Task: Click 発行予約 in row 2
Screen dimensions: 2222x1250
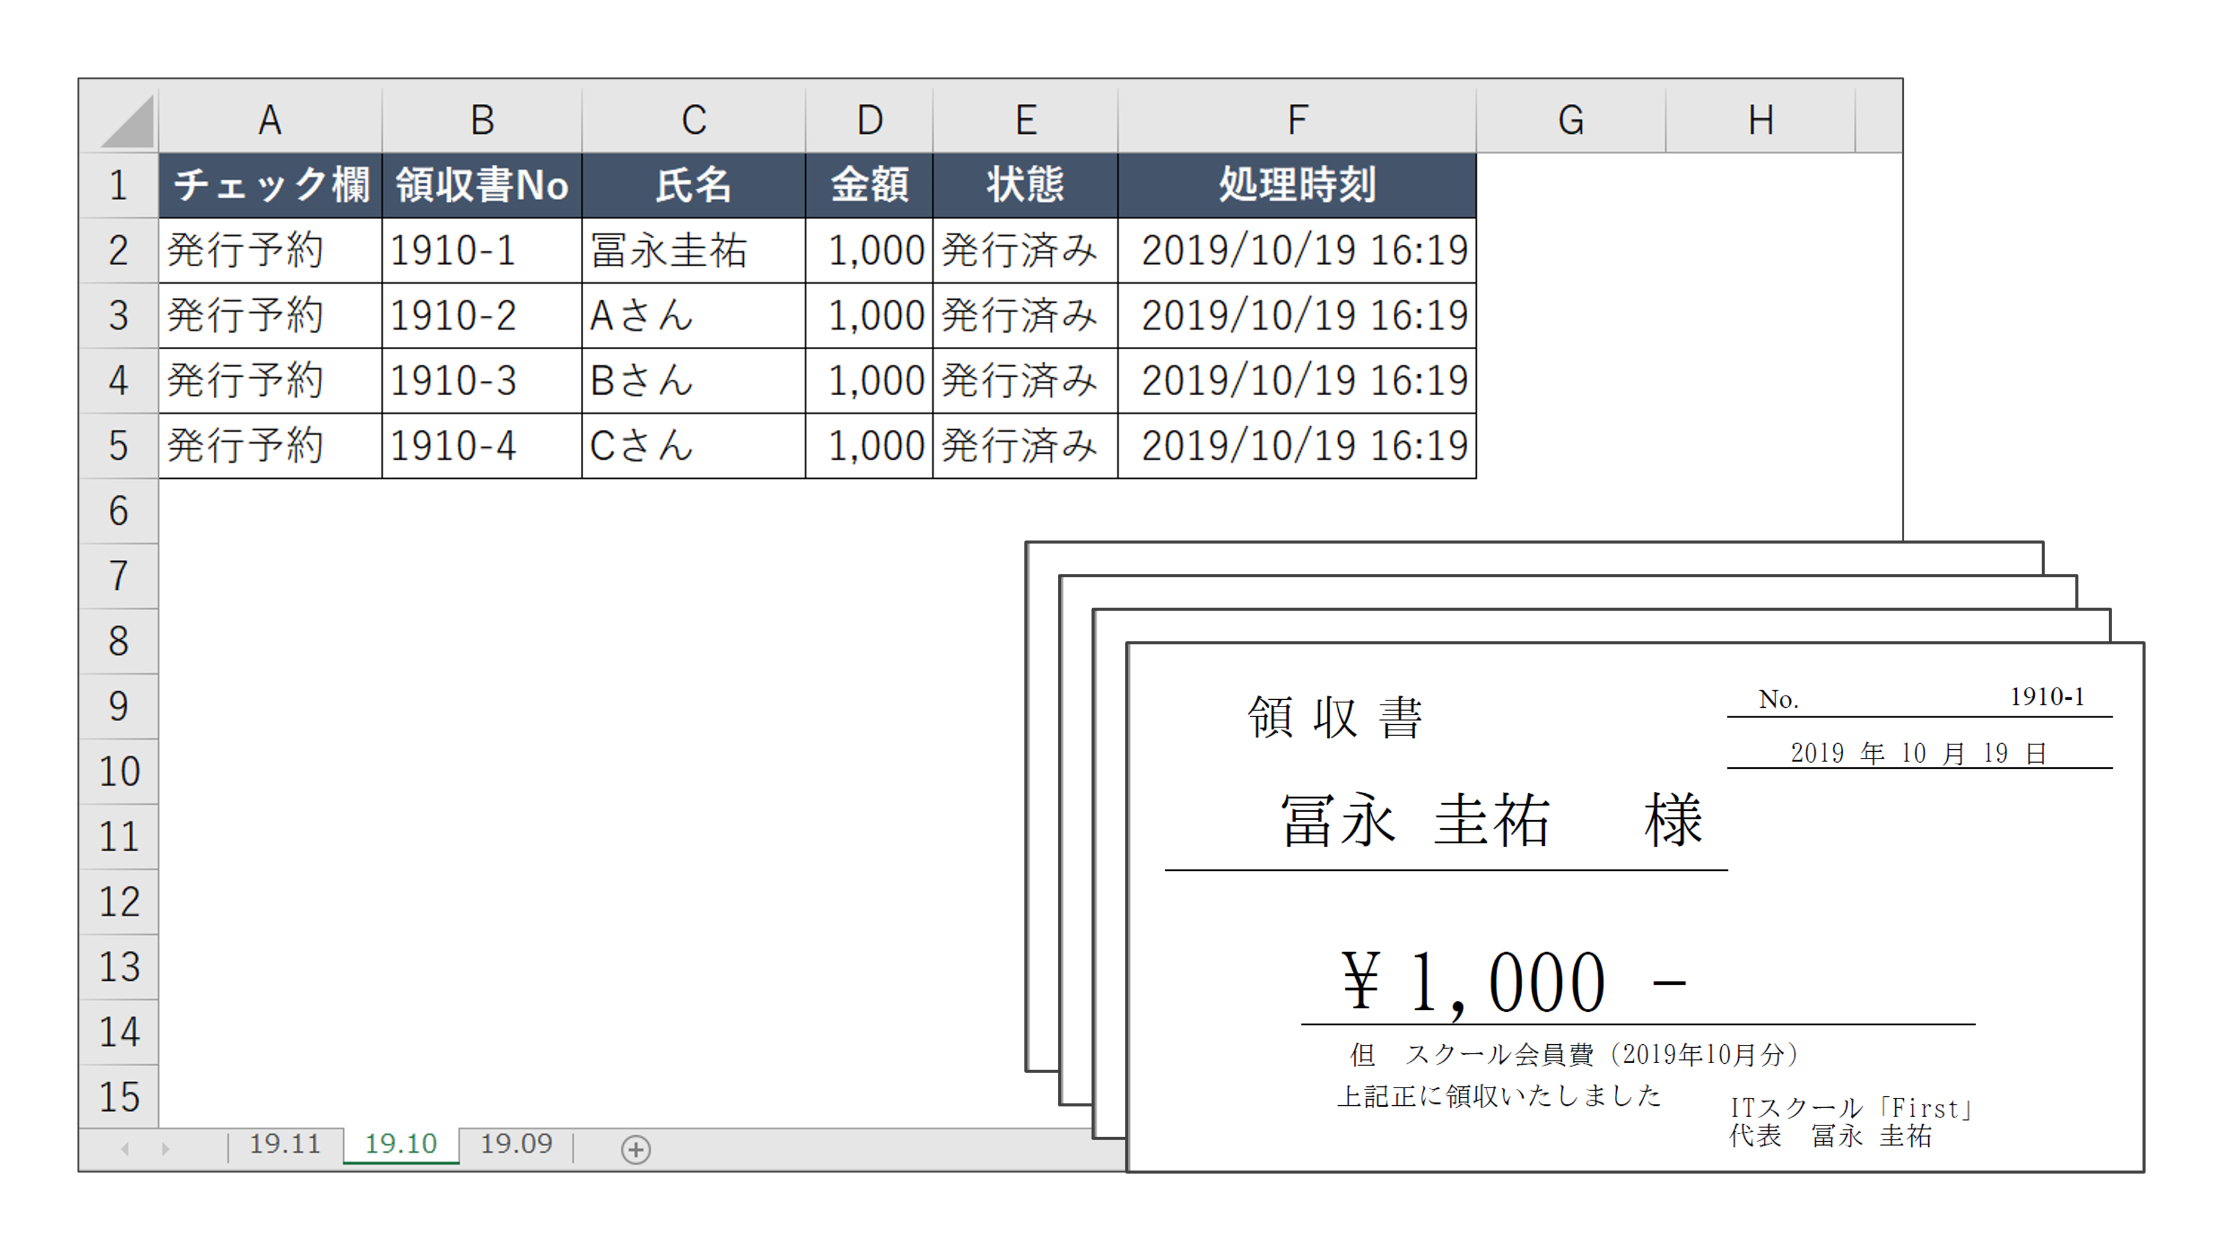Action: 270,250
